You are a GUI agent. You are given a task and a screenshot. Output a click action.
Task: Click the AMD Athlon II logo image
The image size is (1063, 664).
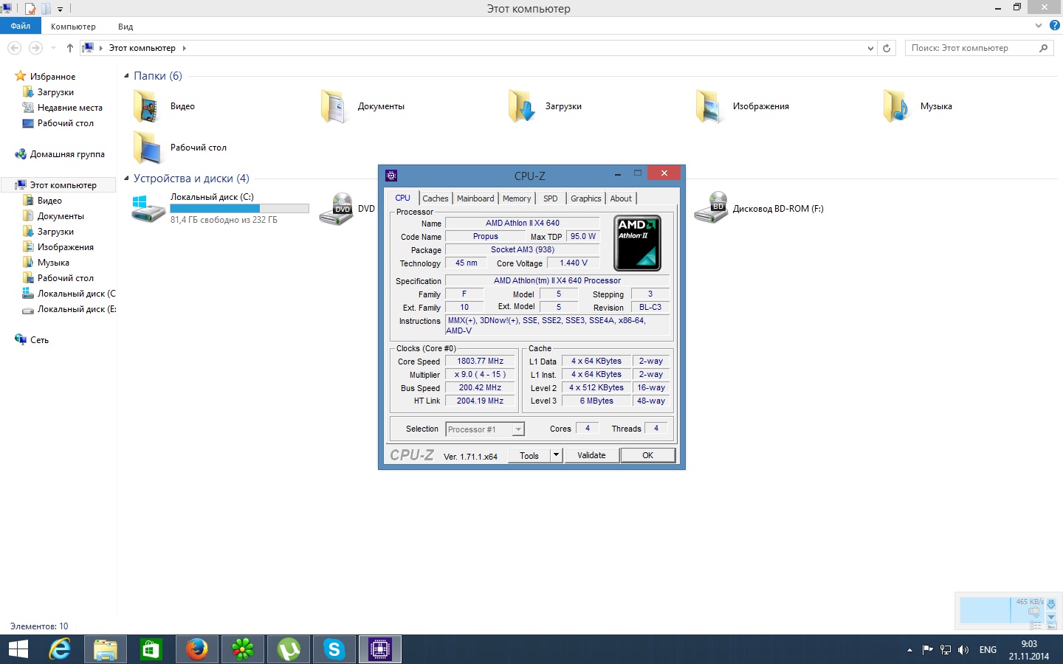click(637, 243)
